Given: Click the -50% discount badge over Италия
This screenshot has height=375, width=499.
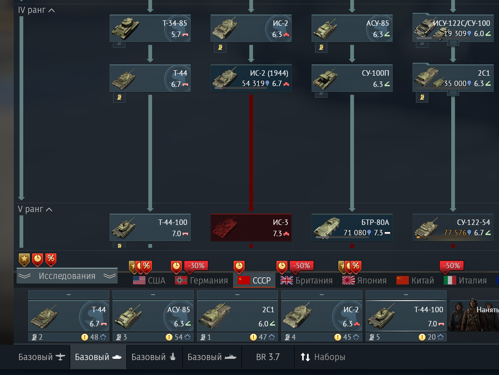Looking at the screenshot, I should [x=452, y=266].
